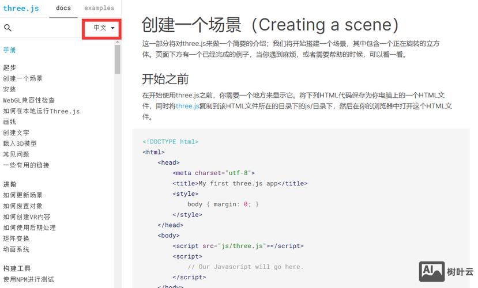The image size is (478, 288).
Task: Open the 动画系统 page
Action: (x=16, y=249)
